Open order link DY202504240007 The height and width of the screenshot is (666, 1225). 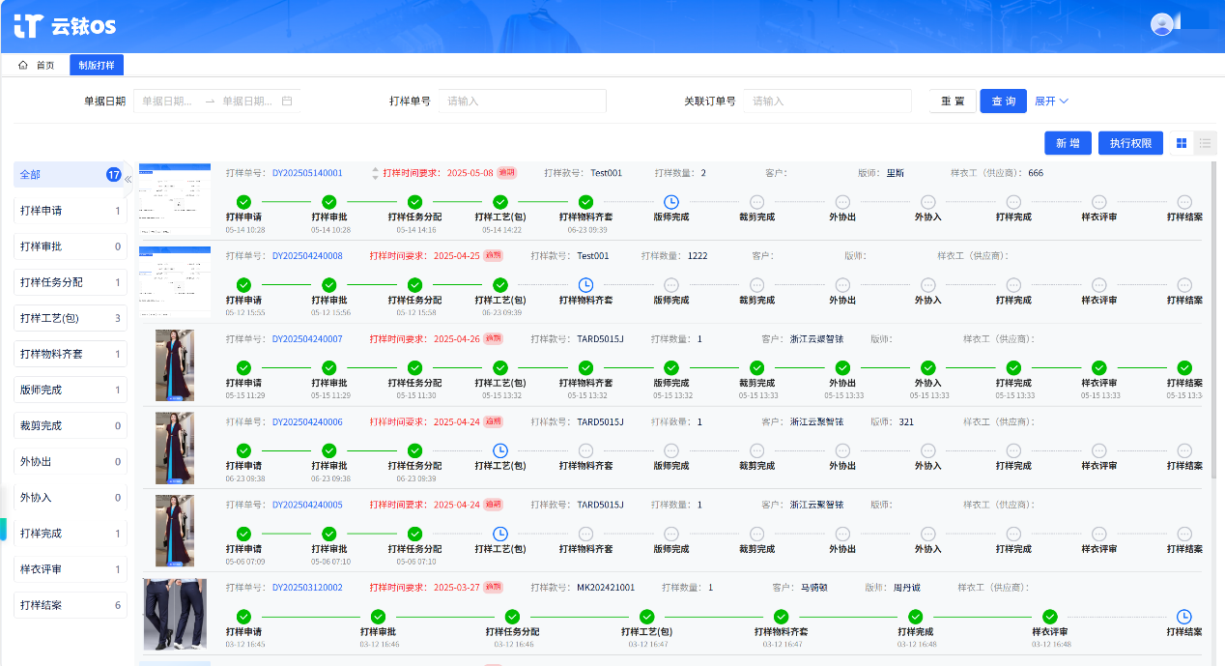pos(307,339)
